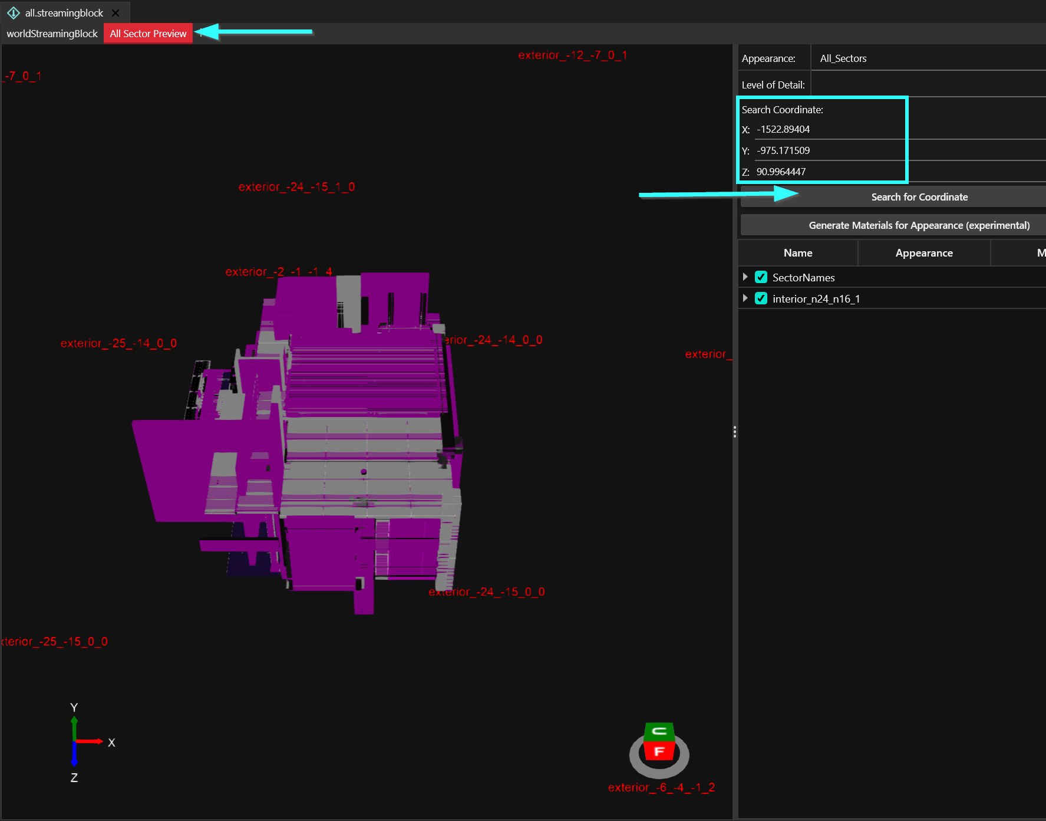Click the green Y axis of the gizmo

pos(74,727)
